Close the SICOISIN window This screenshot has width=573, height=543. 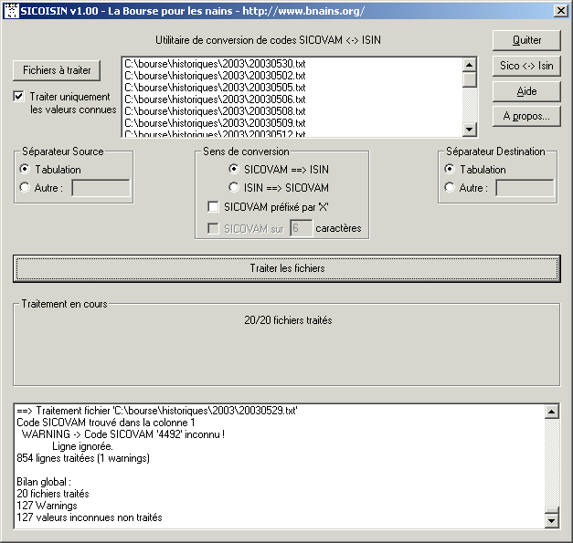coord(560,10)
